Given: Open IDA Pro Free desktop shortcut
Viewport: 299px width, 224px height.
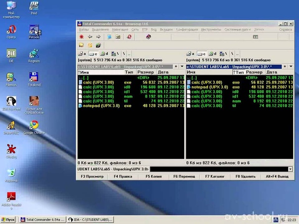Looking at the screenshot, I should pos(11,104).
